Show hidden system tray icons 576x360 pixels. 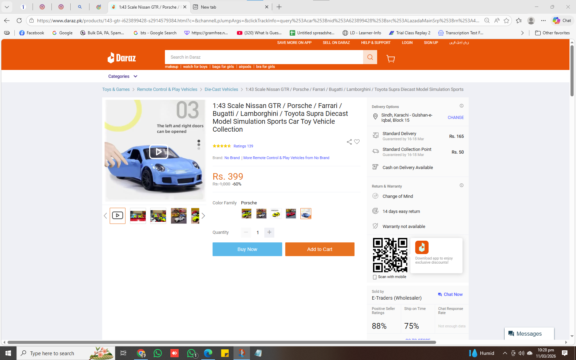[505, 353]
